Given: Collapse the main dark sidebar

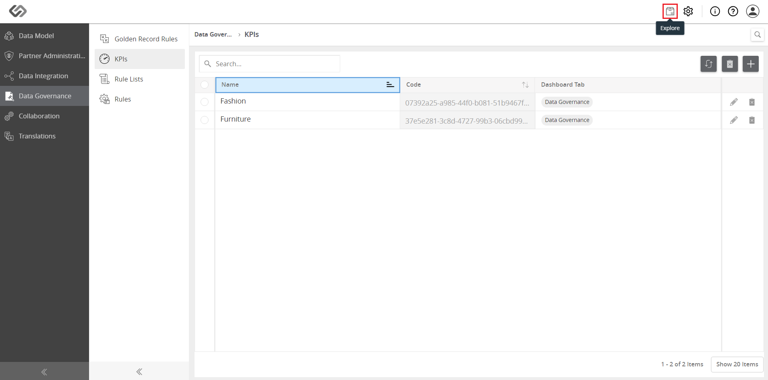Looking at the screenshot, I should (44, 372).
